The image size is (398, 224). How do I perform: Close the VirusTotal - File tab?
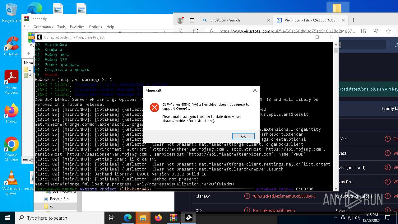pyautogui.click(x=343, y=20)
